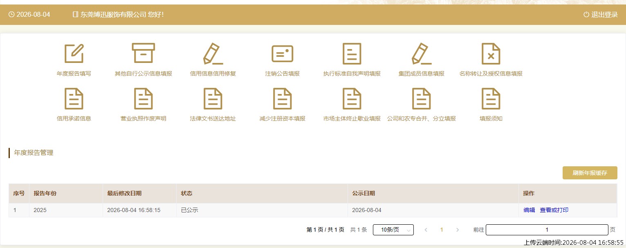Click the 上传云端时间 timestamp text

574,242
